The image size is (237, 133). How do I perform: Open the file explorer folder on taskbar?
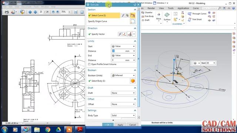click(x=37, y=130)
